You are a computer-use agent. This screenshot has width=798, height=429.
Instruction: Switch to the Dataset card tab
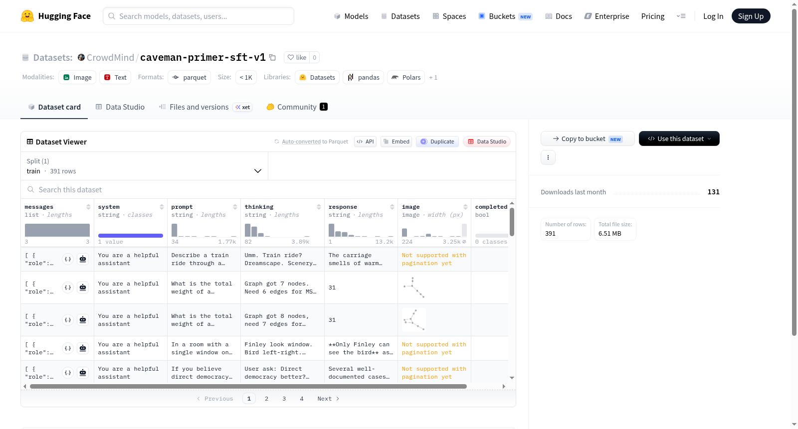(54, 107)
